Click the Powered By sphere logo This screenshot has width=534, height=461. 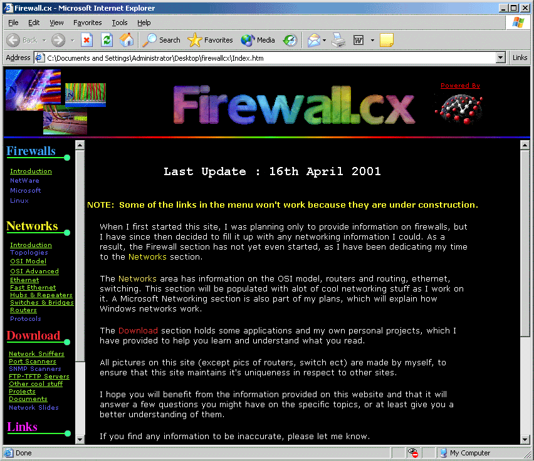tap(459, 109)
